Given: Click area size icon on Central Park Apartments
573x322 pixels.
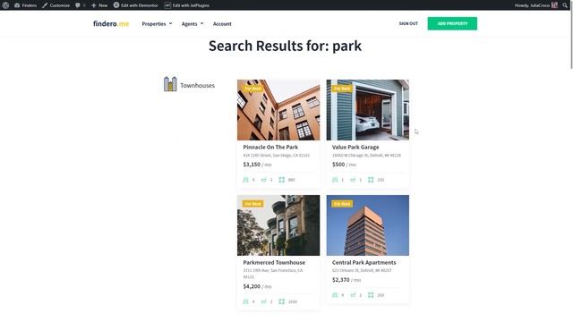Looking at the screenshot, I should 371,295.
